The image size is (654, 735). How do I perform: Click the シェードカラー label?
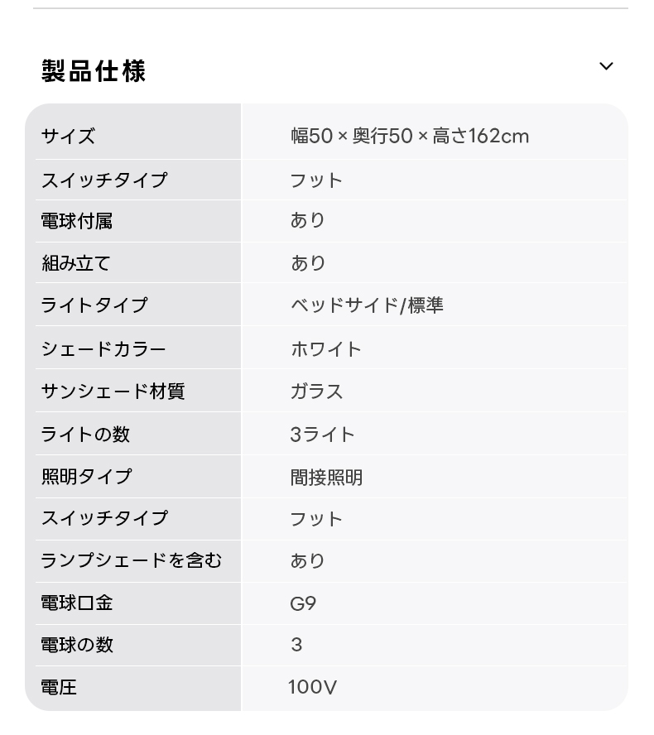pyautogui.click(x=103, y=348)
